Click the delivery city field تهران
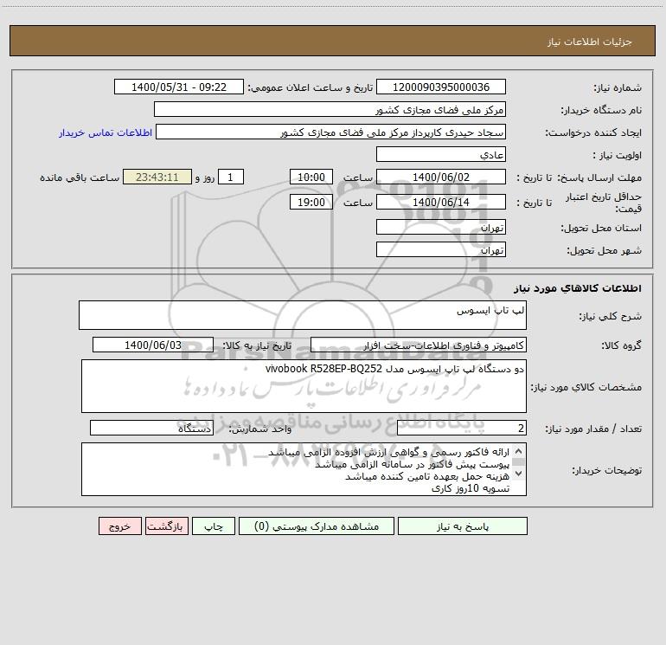 pyautogui.click(x=441, y=249)
